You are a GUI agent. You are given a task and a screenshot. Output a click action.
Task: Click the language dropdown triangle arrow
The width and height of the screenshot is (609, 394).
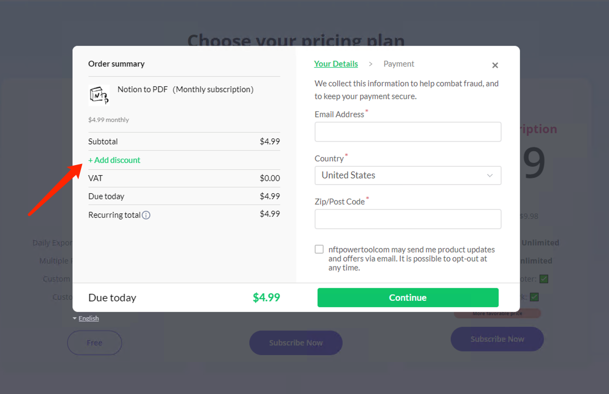coord(75,318)
